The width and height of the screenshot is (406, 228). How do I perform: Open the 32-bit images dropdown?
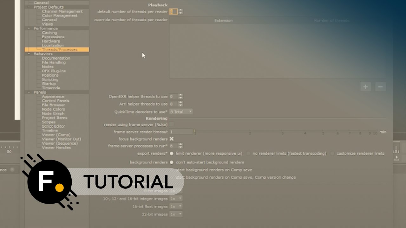tap(176, 214)
